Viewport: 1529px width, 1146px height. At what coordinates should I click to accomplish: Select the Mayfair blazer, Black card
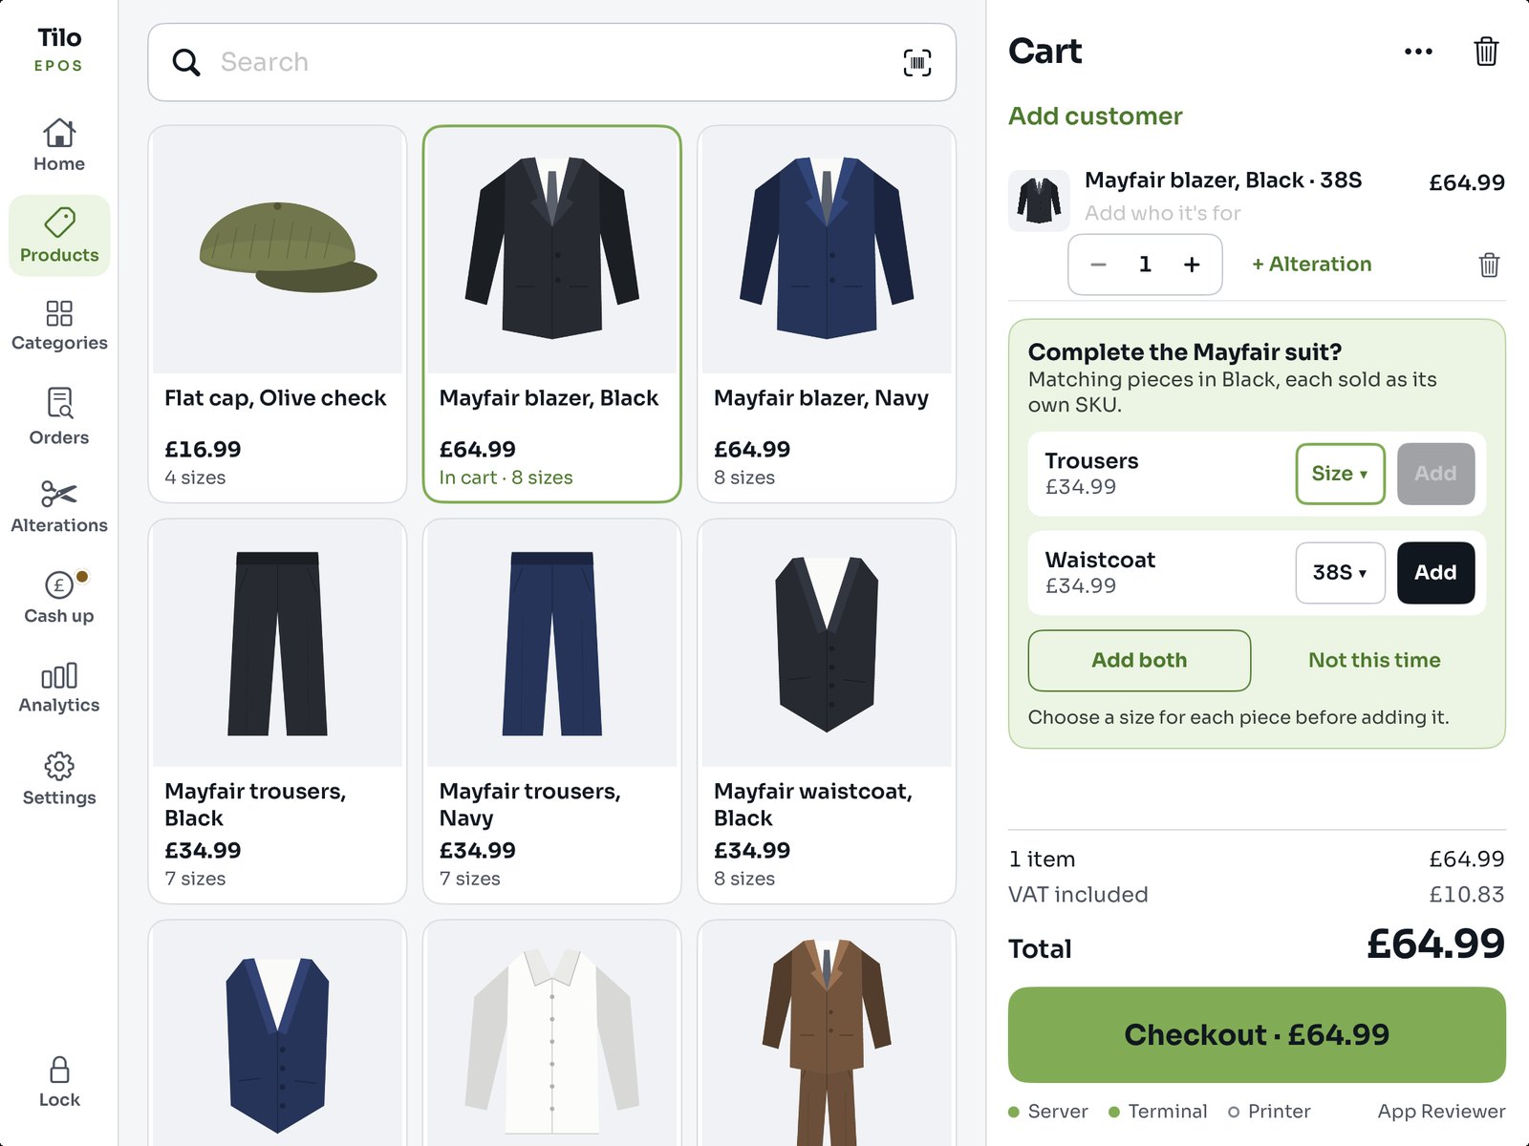point(551,314)
